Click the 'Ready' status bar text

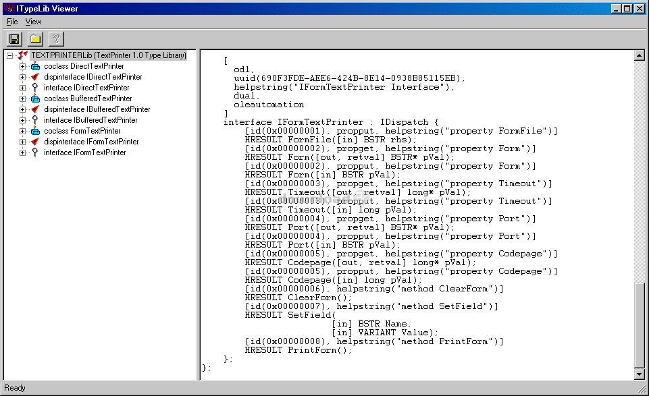point(15,388)
